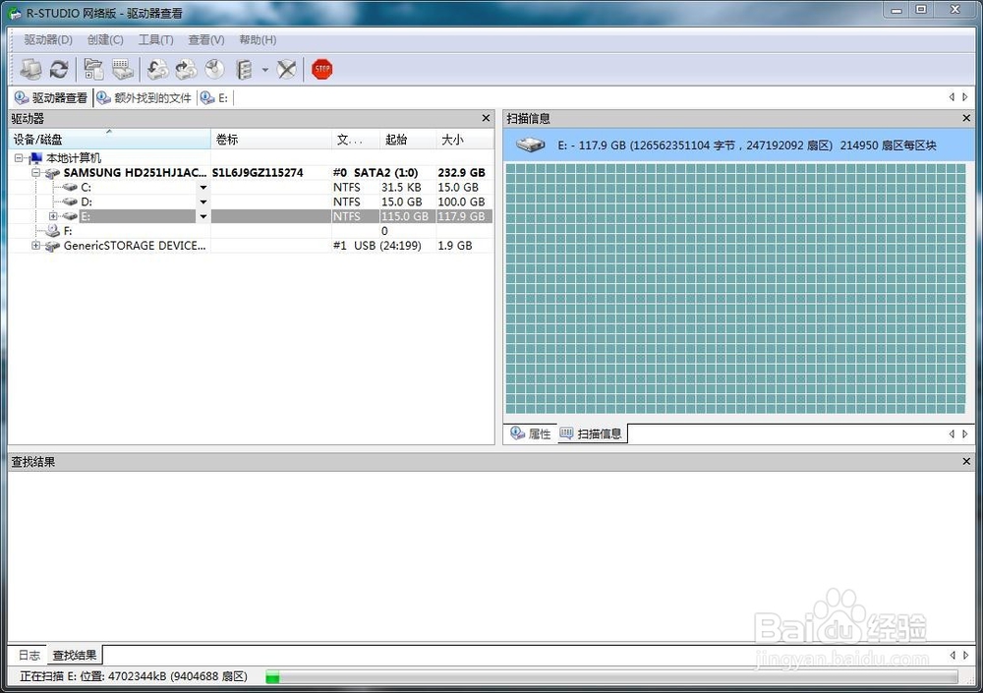The width and height of the screenshot is (983, 693).
Task: Click the USB (24:199) cell
Action: [x=387, y=246]
